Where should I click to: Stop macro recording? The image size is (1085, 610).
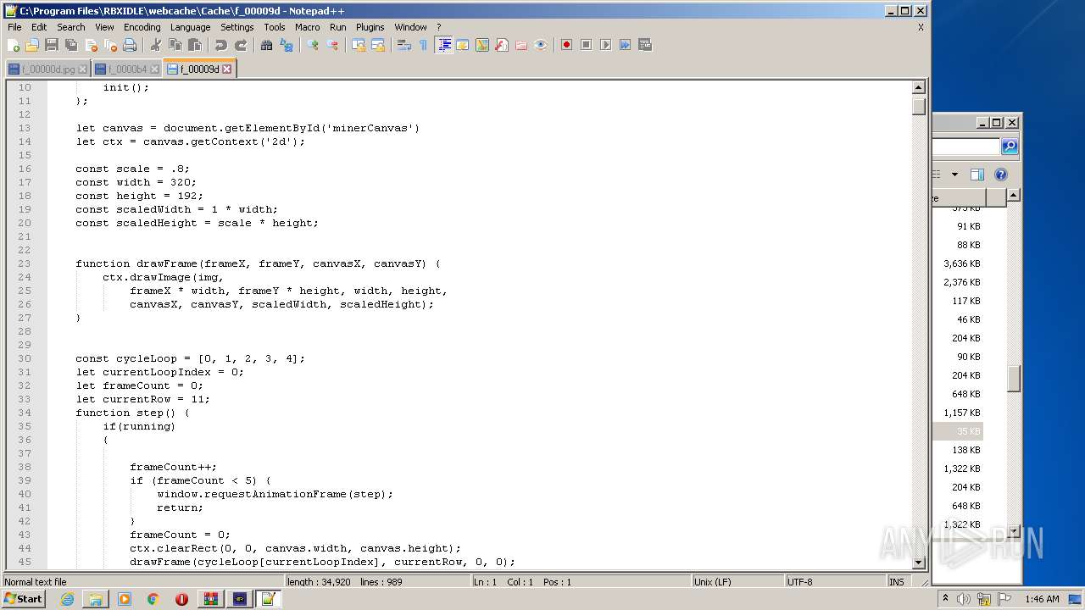586,45
